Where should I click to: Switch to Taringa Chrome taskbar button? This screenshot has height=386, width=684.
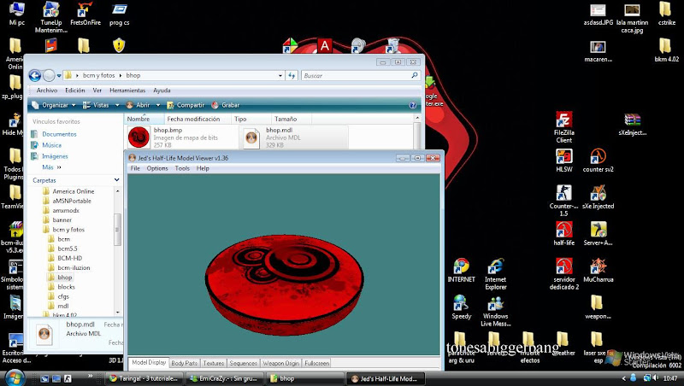tap(144, 378)
